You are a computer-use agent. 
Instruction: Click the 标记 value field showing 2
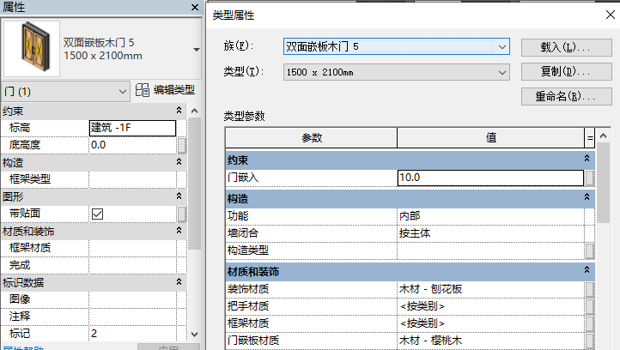132,334
